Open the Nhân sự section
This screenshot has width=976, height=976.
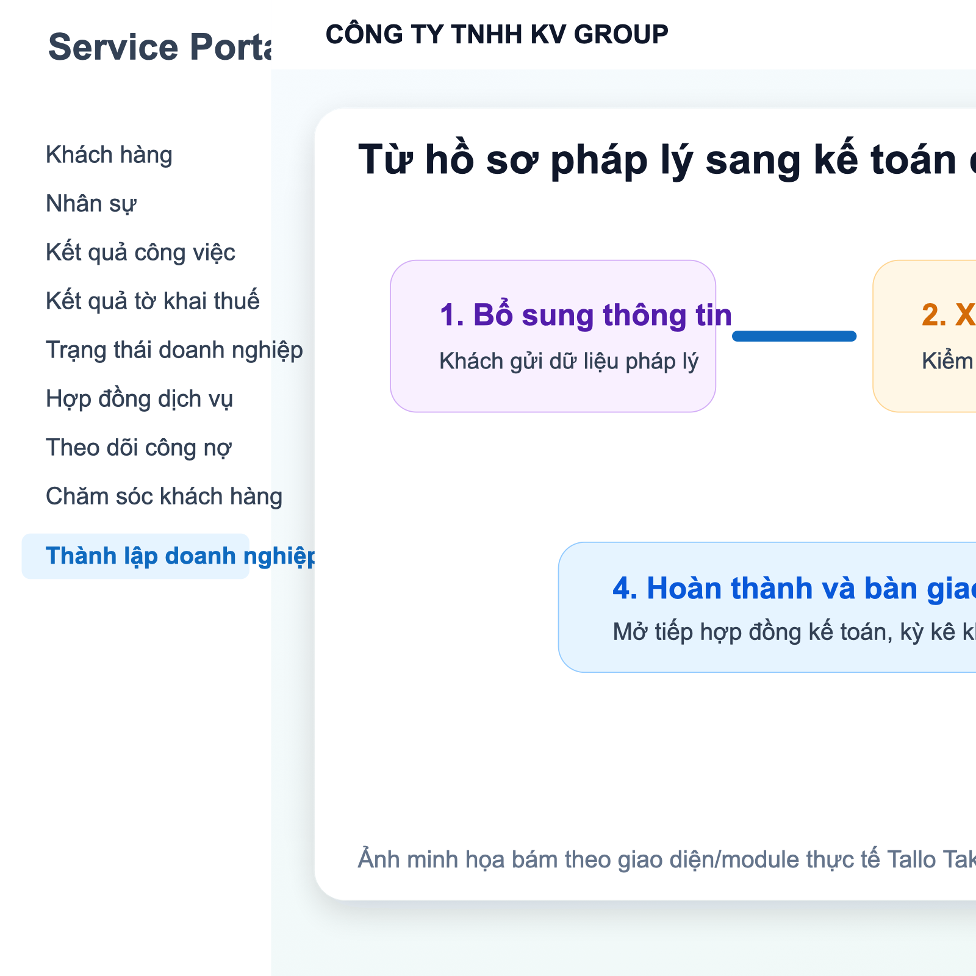point(91,204)
